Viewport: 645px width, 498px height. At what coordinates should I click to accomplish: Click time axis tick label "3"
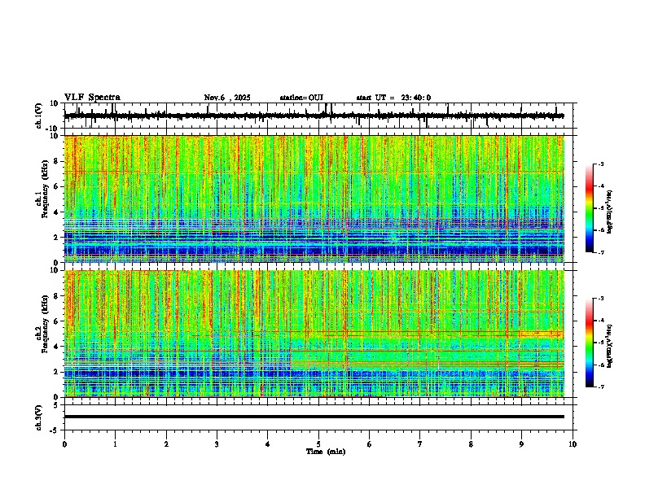click(217, 444)
